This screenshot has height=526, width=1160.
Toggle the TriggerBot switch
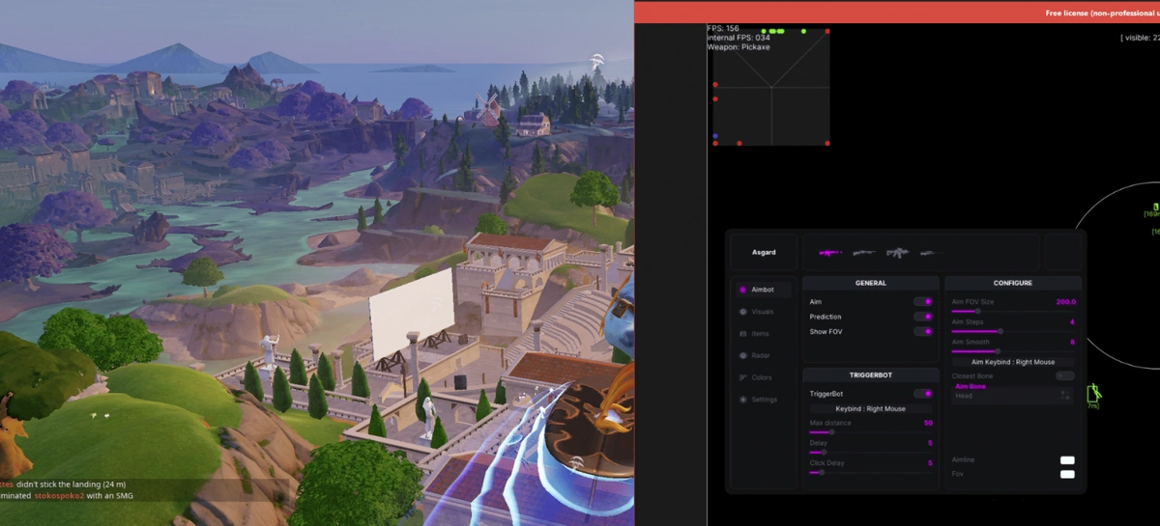tap(923, 394)
